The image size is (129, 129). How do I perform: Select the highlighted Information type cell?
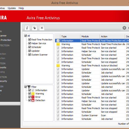[x=70, y=41]
